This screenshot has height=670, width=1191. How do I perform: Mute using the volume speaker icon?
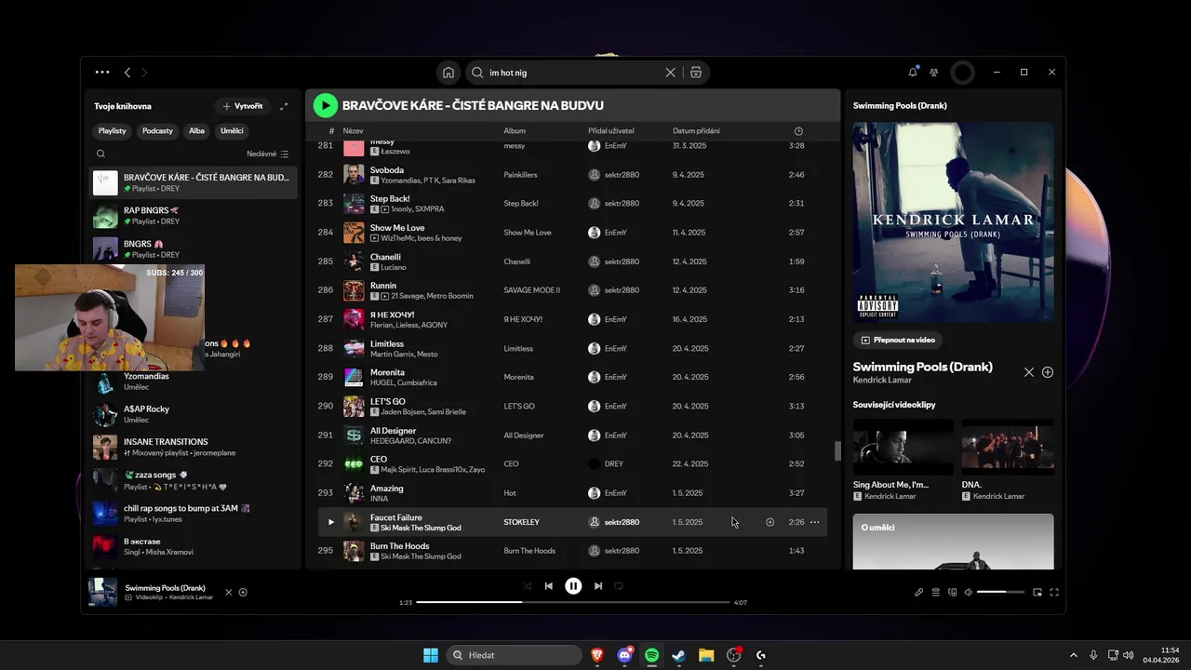[x=968, y=592]
